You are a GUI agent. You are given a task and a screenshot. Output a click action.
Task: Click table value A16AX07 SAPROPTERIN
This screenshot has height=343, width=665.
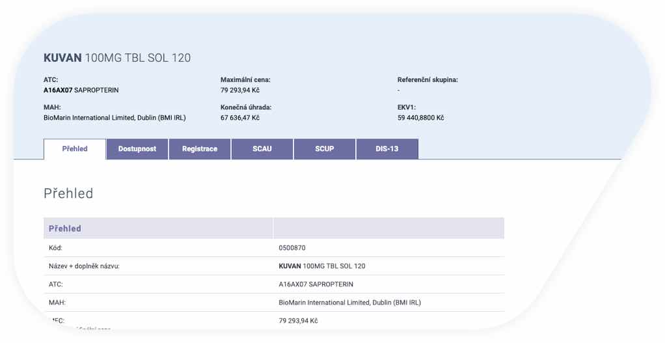316,284
